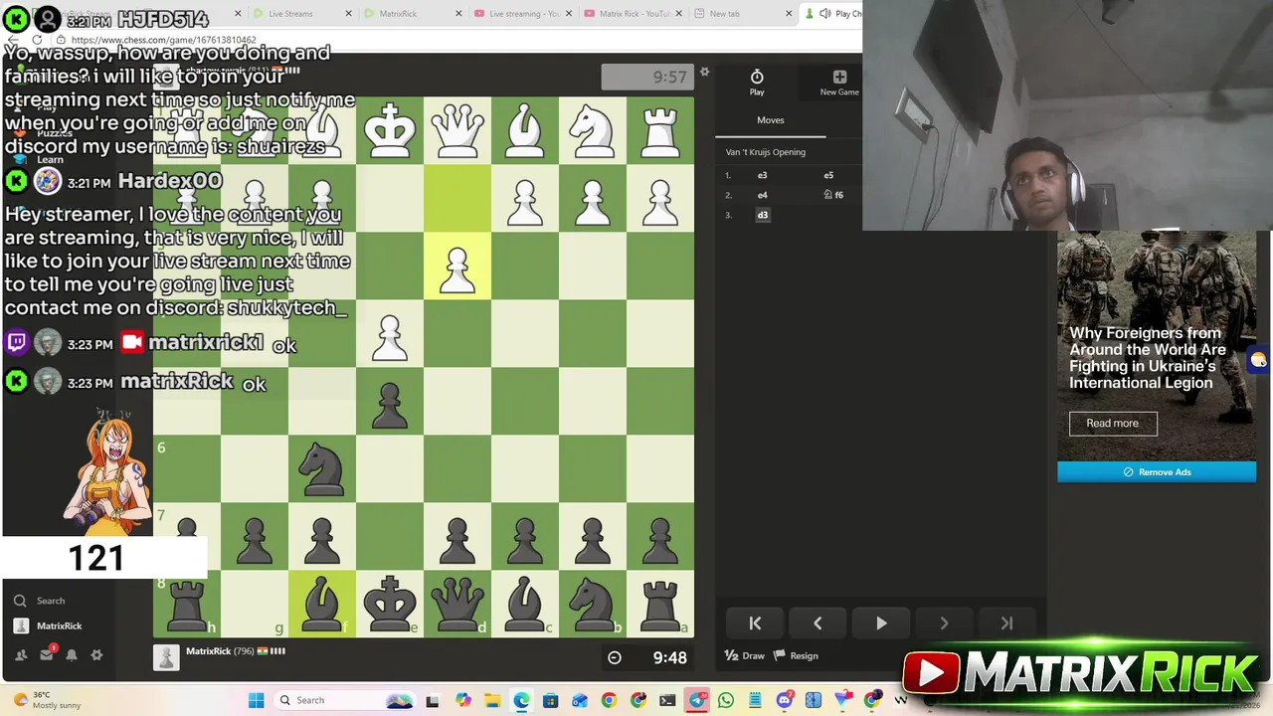
Task: Open notifications bell in sidebar
Action: [72, 655]
